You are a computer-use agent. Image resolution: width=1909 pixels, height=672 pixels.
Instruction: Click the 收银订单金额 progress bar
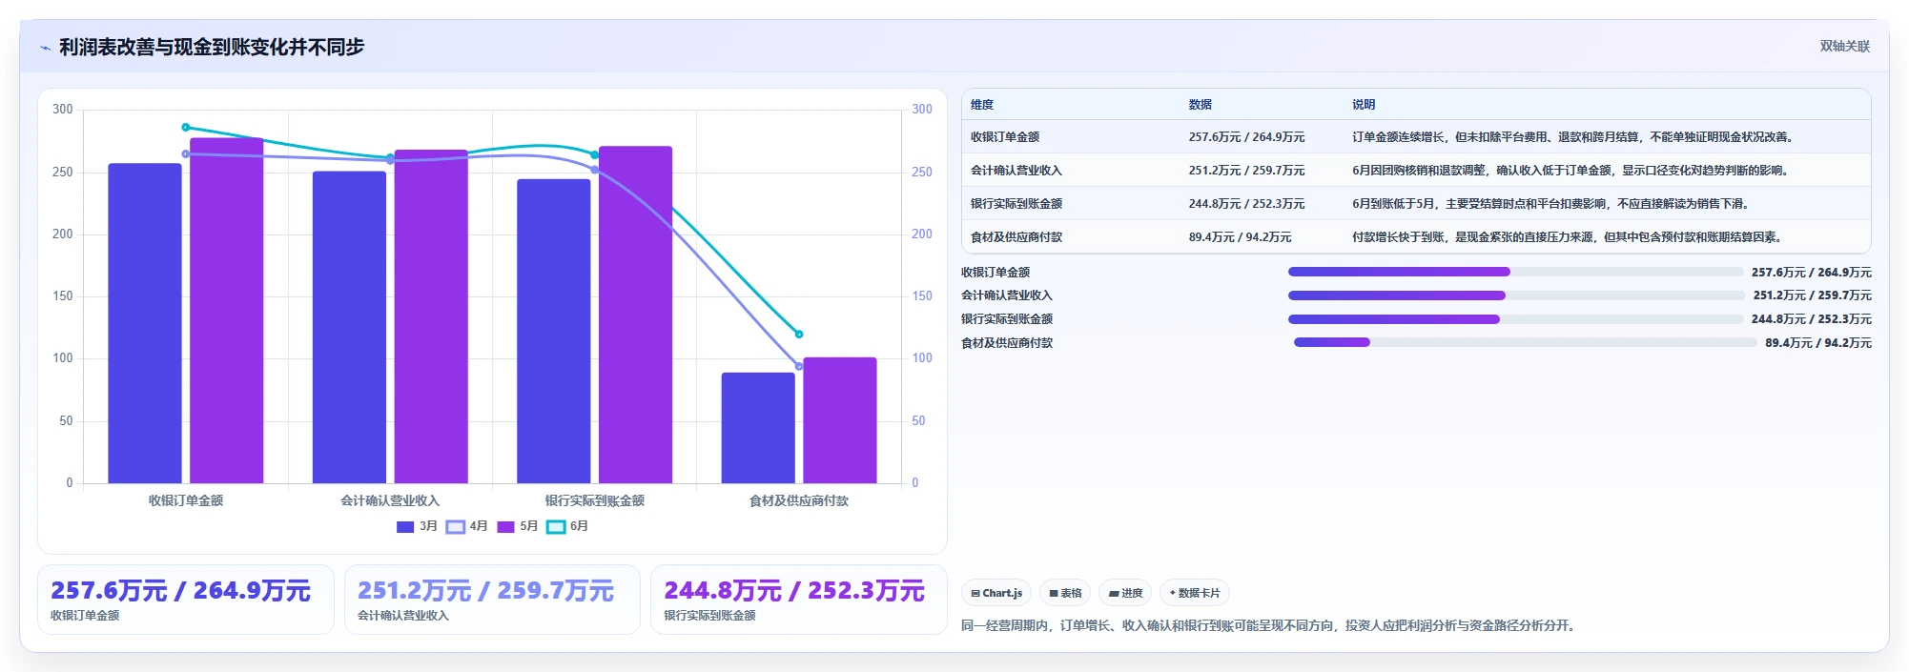1515,272
